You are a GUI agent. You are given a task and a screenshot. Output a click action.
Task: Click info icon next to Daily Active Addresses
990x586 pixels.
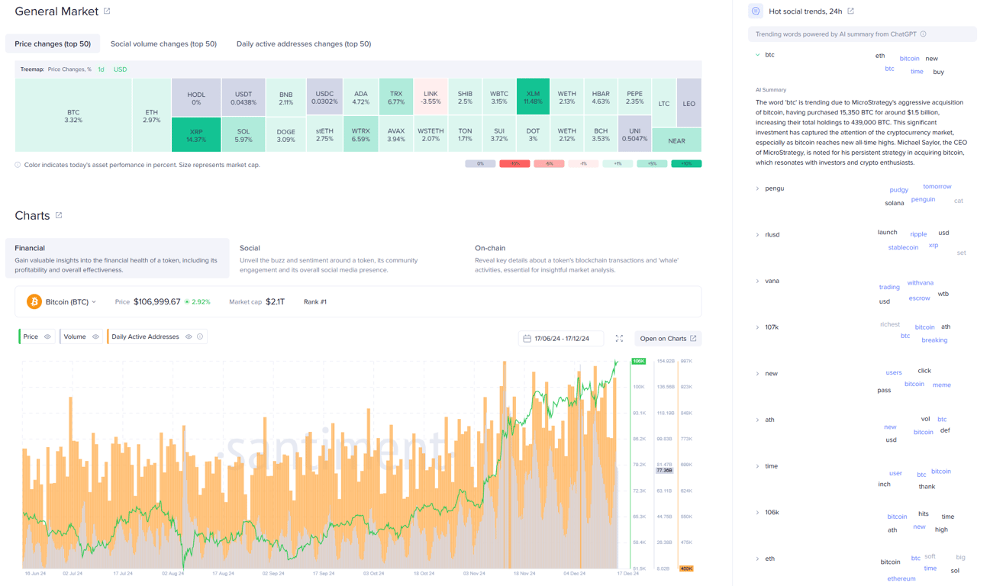(x=201, y=336)
